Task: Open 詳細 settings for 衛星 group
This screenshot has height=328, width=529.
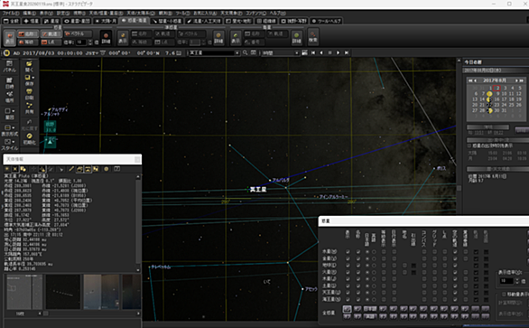Action: pyautogui.click(x=297, y=37)
